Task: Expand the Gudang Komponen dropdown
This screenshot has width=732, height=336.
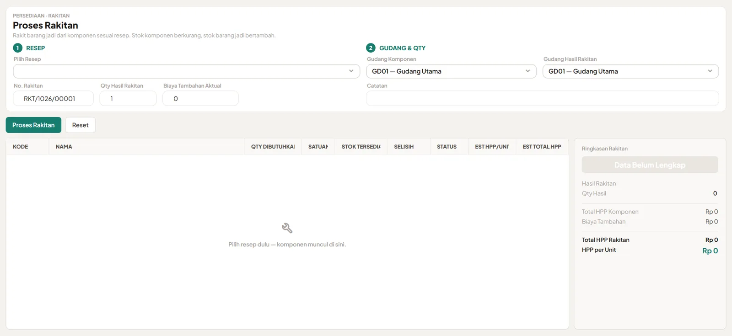Action: click(451, 71)
